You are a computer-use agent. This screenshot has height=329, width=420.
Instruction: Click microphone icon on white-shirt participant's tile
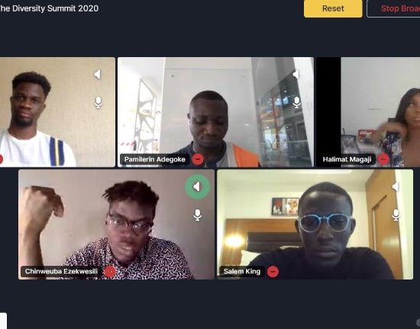point(99,103)
